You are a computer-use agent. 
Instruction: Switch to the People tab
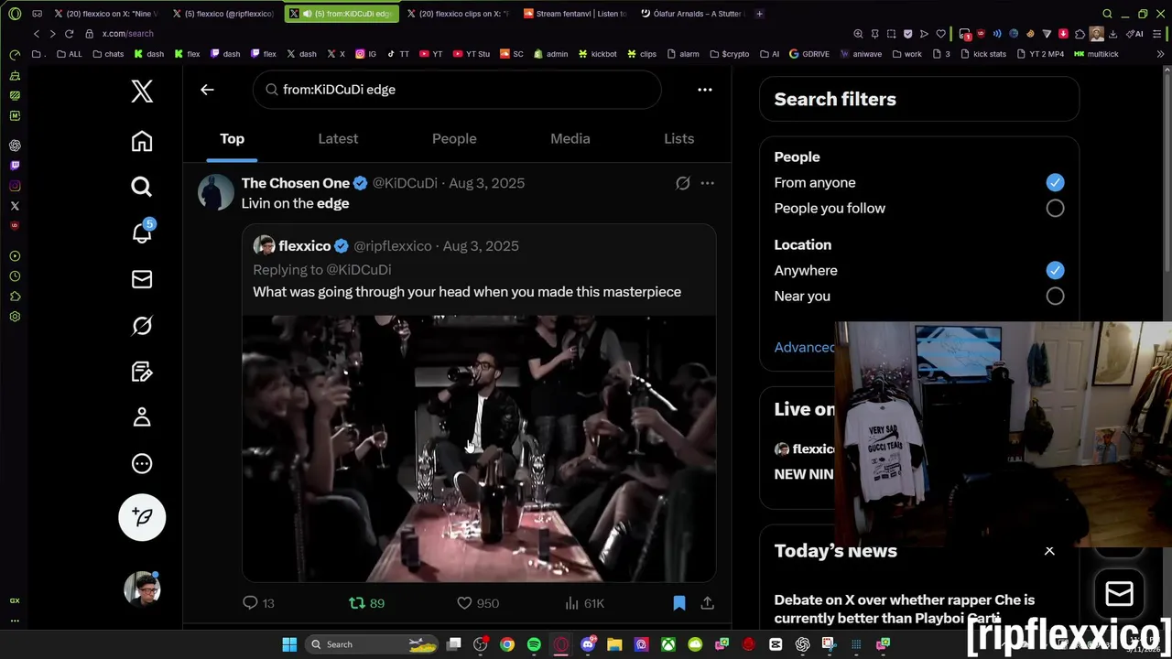454,138
